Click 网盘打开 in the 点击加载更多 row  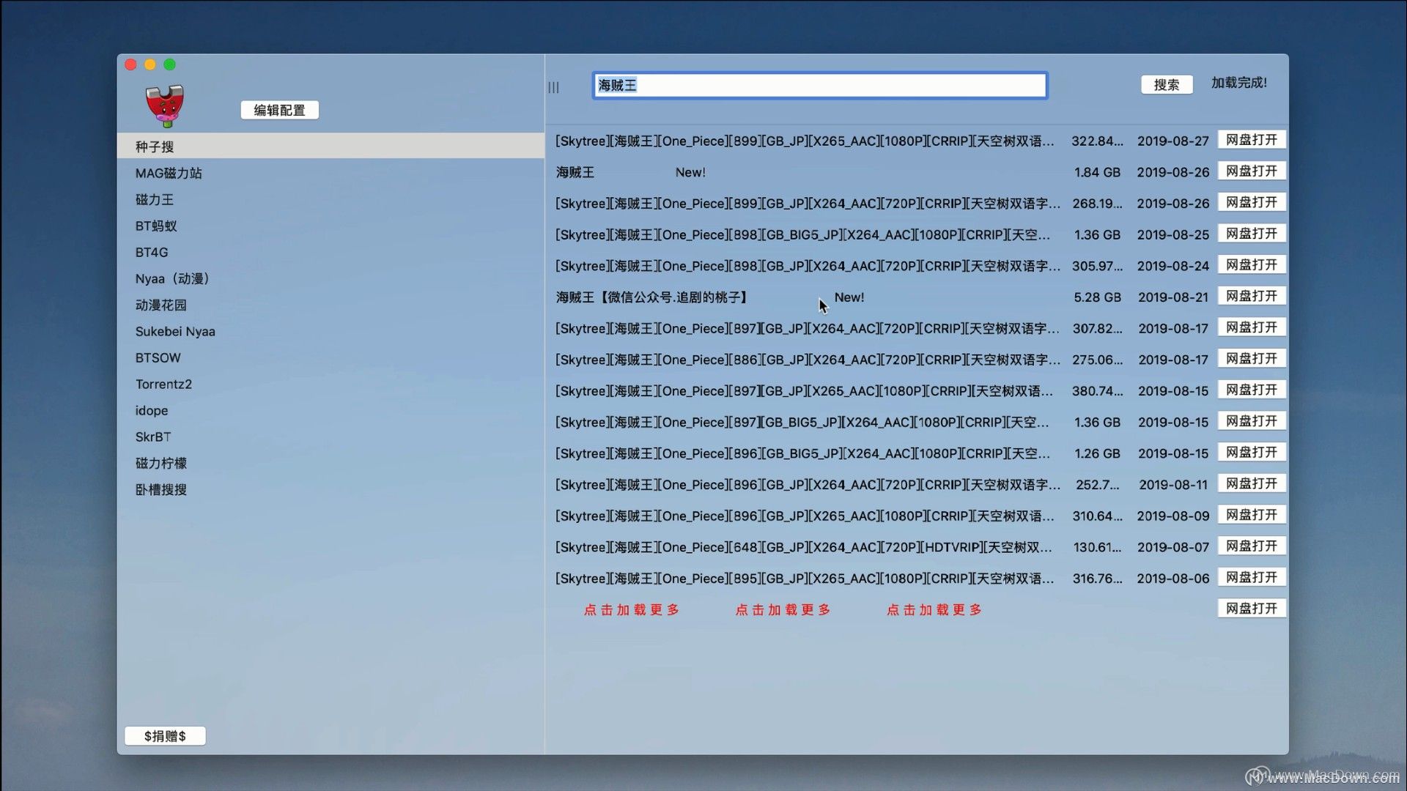(x=1252, y=609)
